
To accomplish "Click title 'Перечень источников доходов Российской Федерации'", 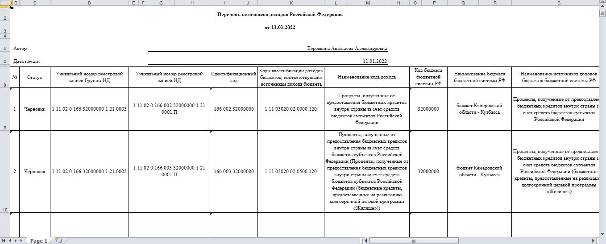I will [280, 14].
